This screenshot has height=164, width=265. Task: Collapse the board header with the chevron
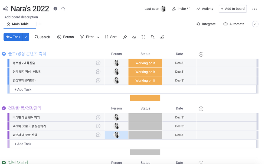(x=255, y=24)
